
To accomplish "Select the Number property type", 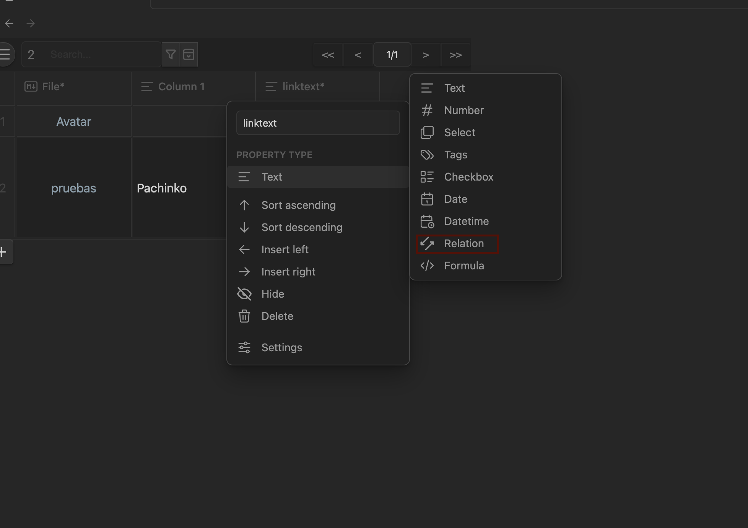I will click(463, 110).
